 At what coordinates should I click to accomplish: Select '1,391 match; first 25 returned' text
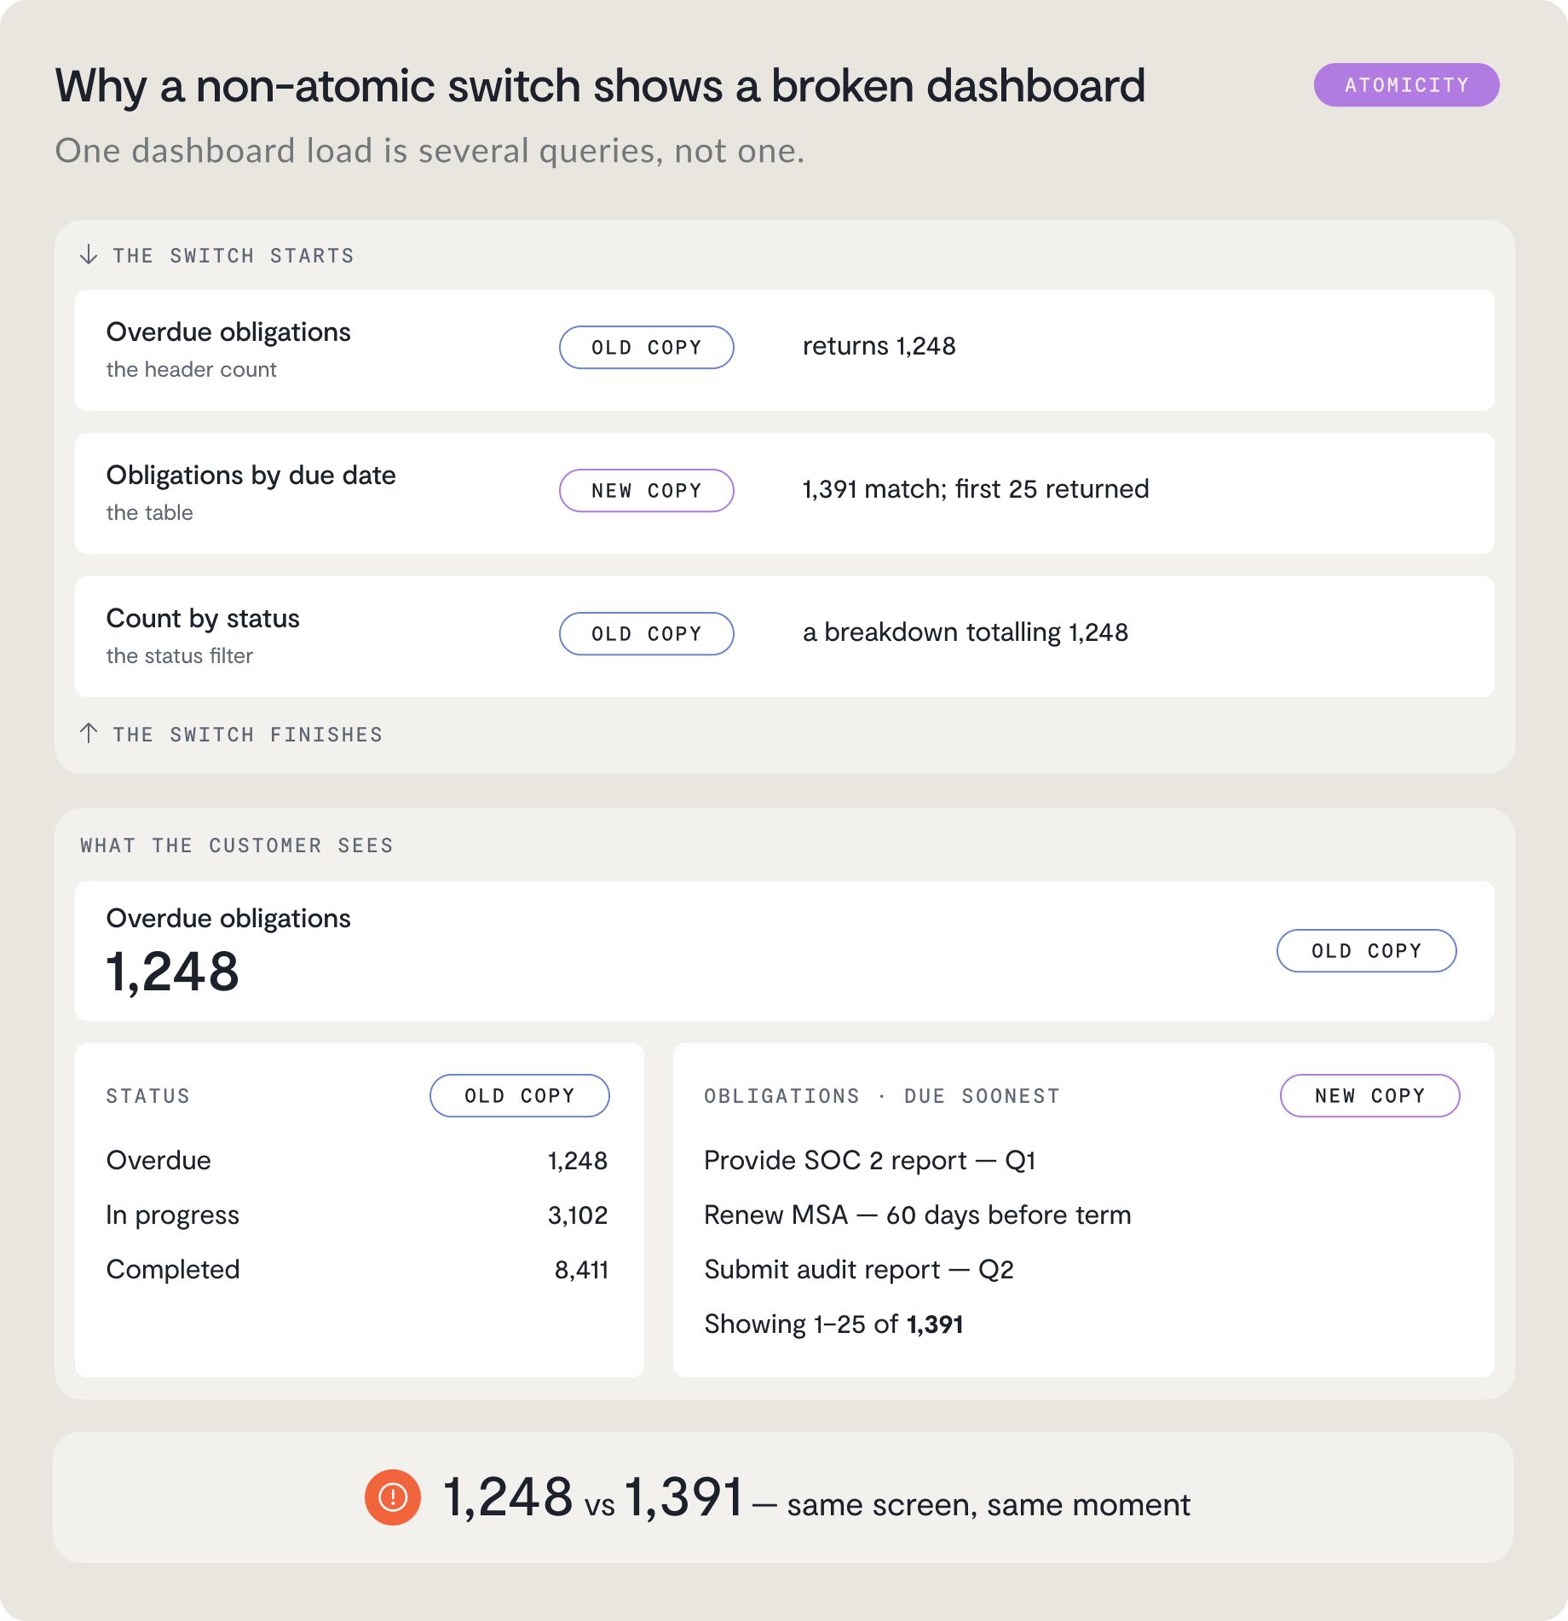[x=976, y=489]
